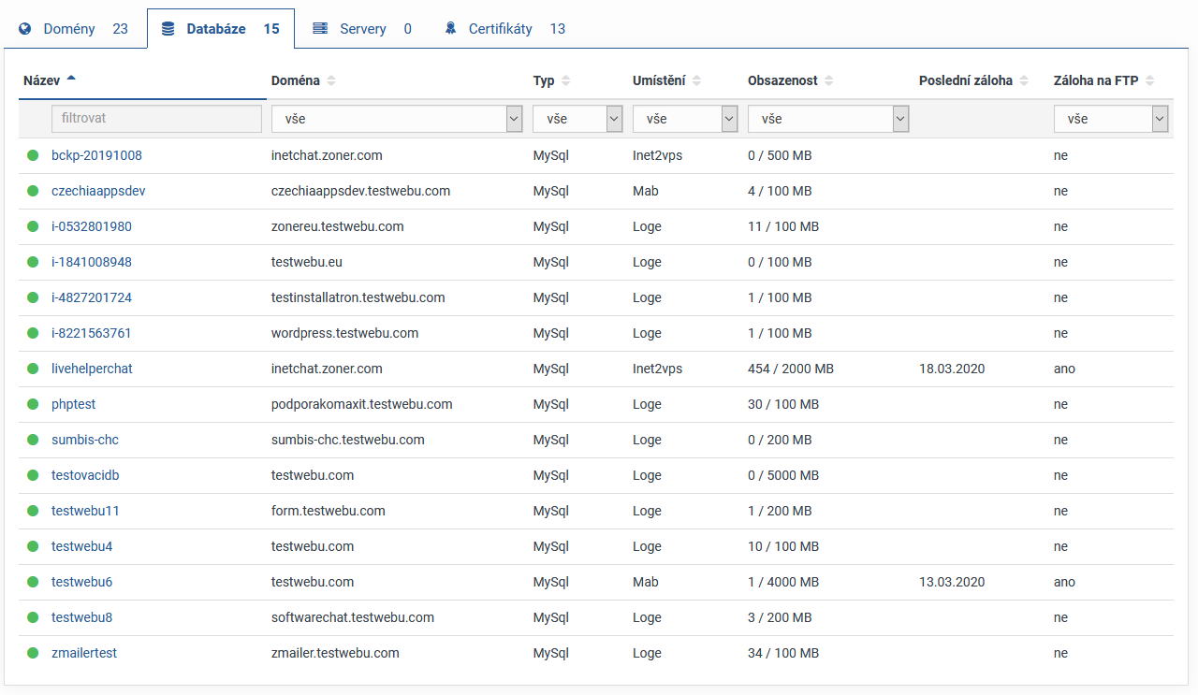Click the sort icon next to Poslední záloha
This screenshot has height=695, width=1198.
point(1024,81)
